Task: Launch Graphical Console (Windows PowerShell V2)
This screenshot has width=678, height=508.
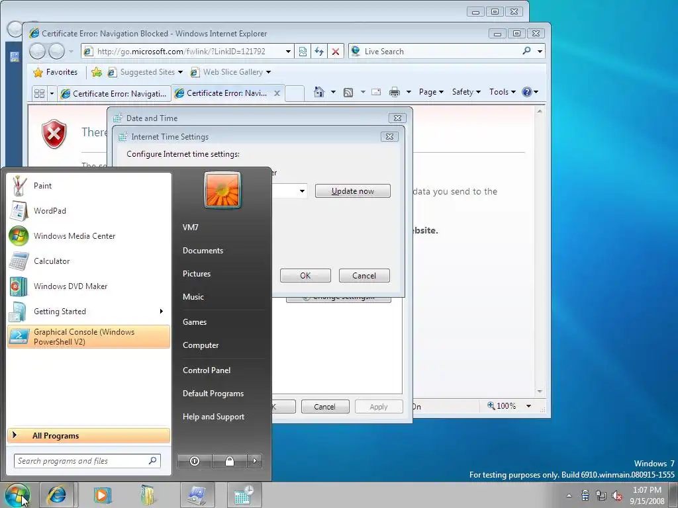Action: [x=89, y=337]
